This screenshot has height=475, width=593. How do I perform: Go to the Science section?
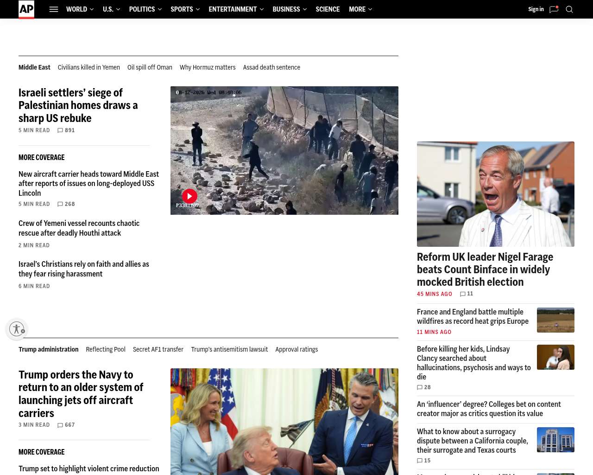point(328,9)
